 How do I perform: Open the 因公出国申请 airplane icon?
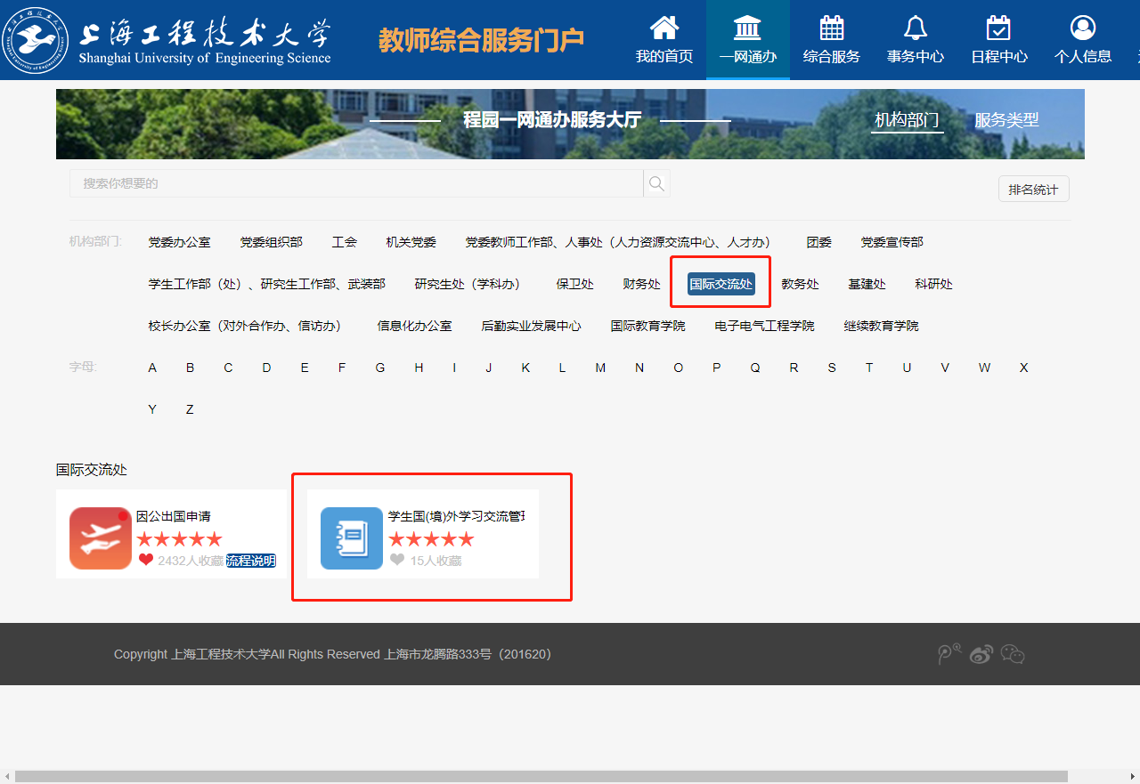[100, 537]
